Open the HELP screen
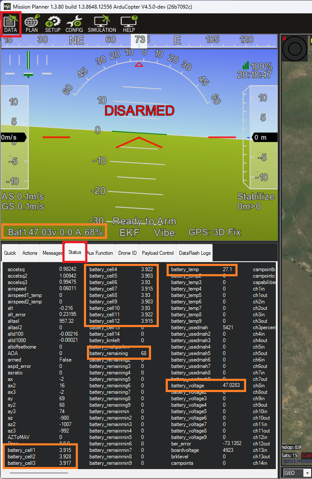 tap(129, 24)
